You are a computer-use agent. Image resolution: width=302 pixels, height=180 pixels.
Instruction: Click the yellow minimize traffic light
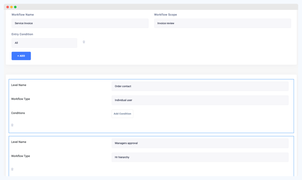[11, 6]
